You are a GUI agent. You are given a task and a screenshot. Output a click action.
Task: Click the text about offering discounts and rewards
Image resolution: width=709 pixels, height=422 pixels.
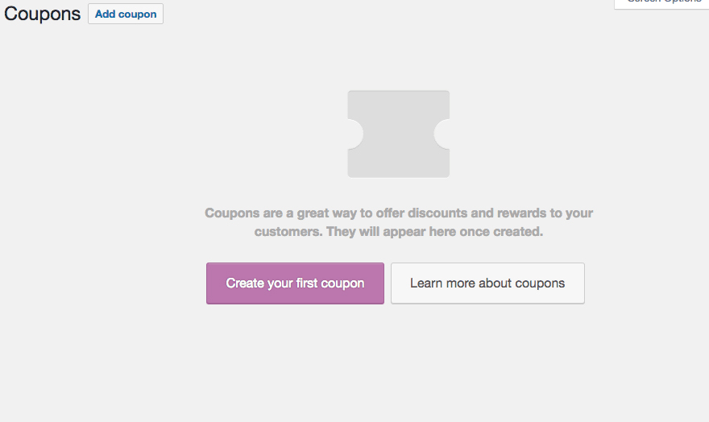click(x=398, y=213)
